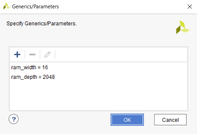Click blank toolbar space beside the pencil icon
The width and height of the screenshot is (197, 134).
tap(121, 55)
